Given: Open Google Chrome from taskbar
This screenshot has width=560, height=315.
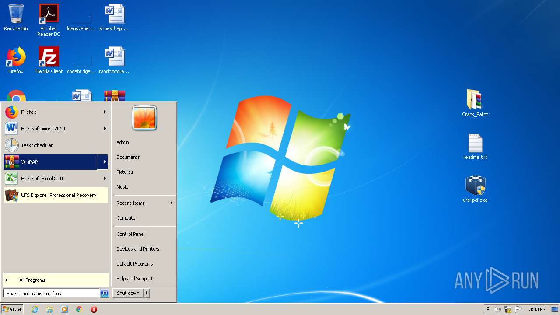Looking at the screenshot, I should [79, 309].
